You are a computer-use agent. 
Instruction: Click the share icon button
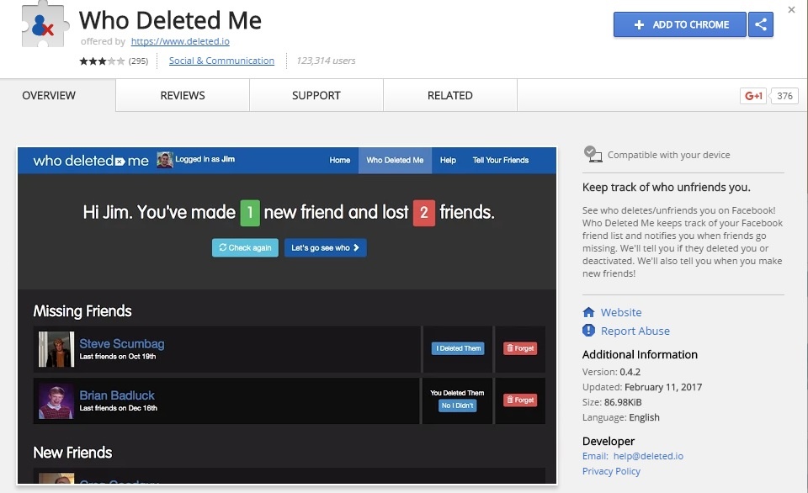761,24
